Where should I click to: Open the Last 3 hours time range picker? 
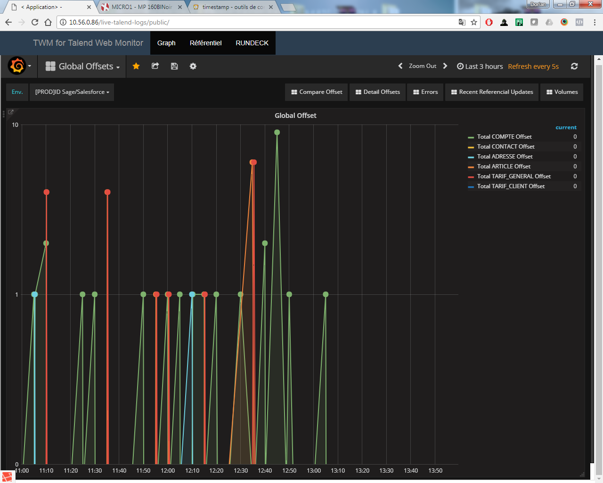click(x=483, y=66)
